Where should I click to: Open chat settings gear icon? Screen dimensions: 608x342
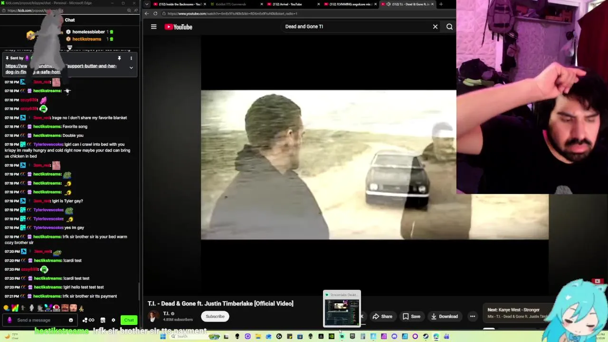(x=113, y=320)
